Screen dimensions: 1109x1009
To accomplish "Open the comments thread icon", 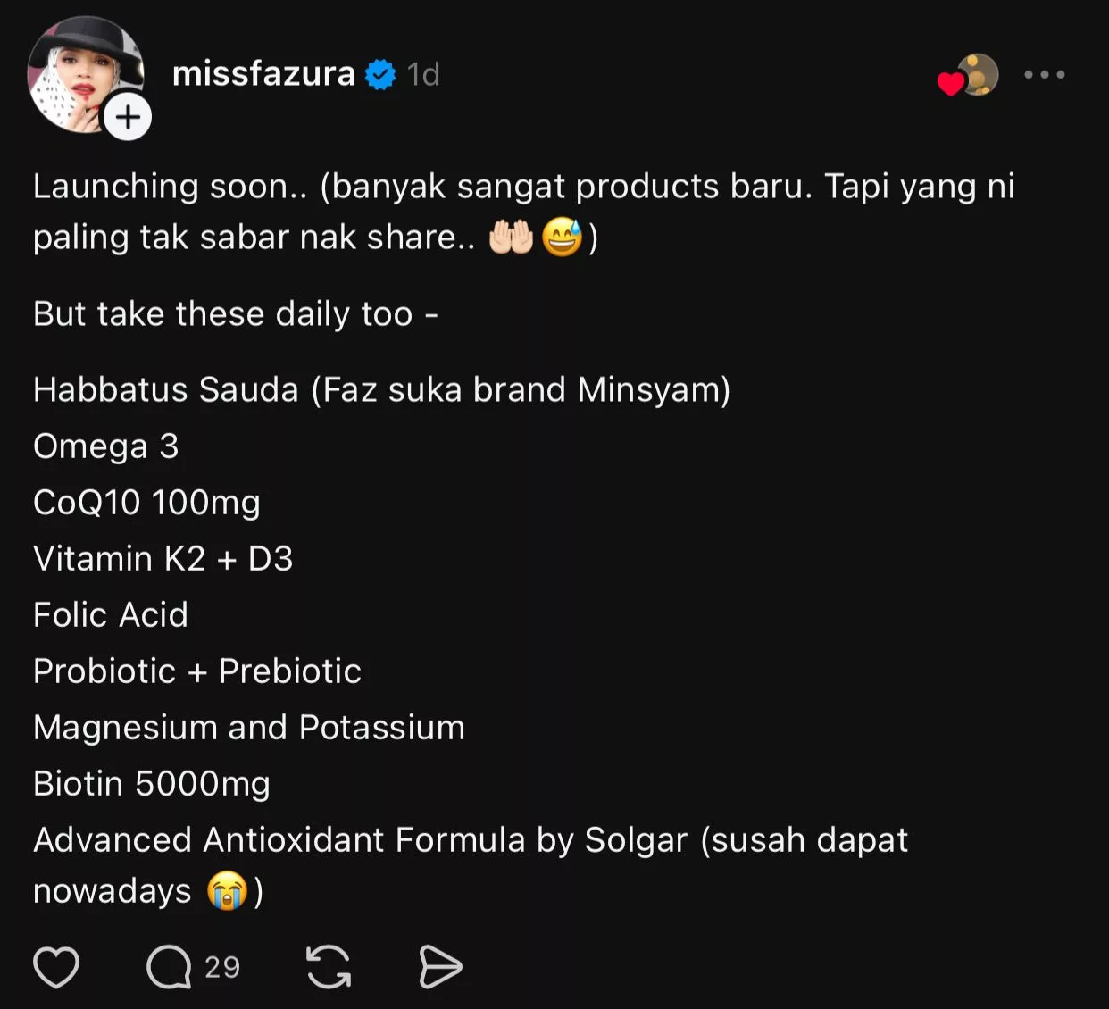I will tap(171, 965).
